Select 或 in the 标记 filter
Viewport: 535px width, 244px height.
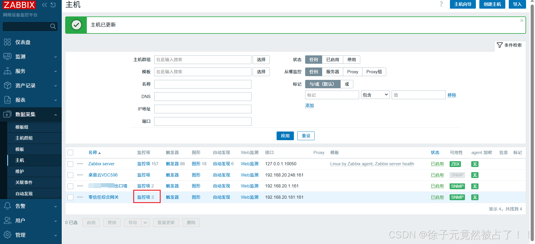[347, 84]
